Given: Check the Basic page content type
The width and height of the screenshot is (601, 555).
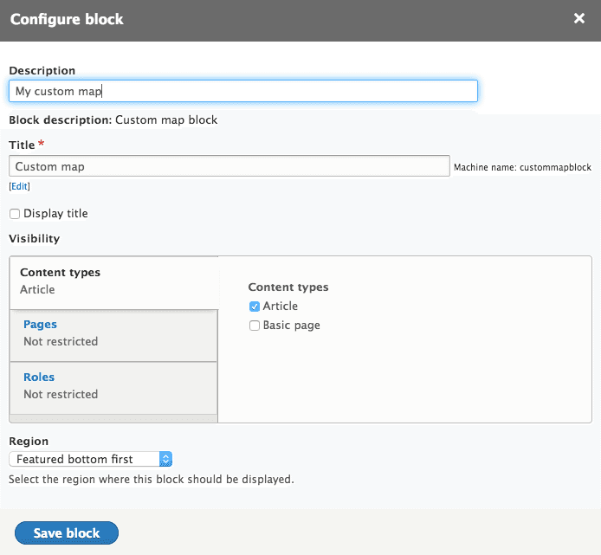Looking at the screenshot, I should [255, 326].
